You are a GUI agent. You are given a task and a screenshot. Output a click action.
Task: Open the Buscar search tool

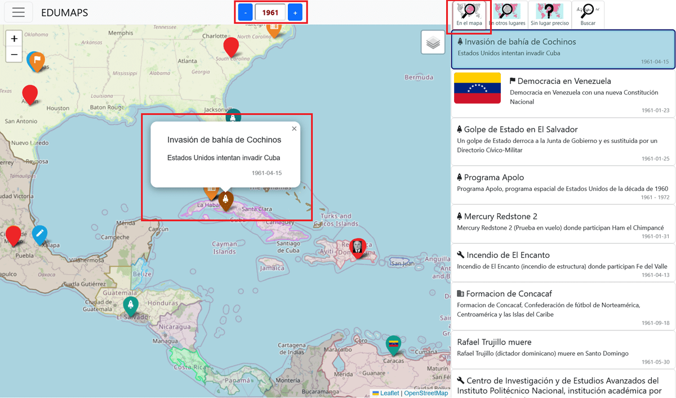coord(588,15)
